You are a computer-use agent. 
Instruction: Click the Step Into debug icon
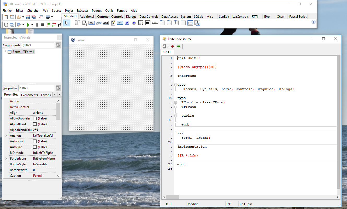click(48, 24)
